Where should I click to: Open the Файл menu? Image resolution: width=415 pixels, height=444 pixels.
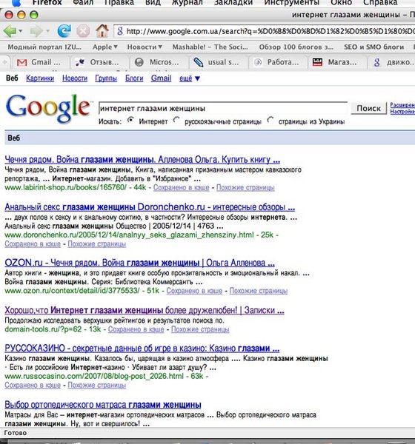[83, 3]
